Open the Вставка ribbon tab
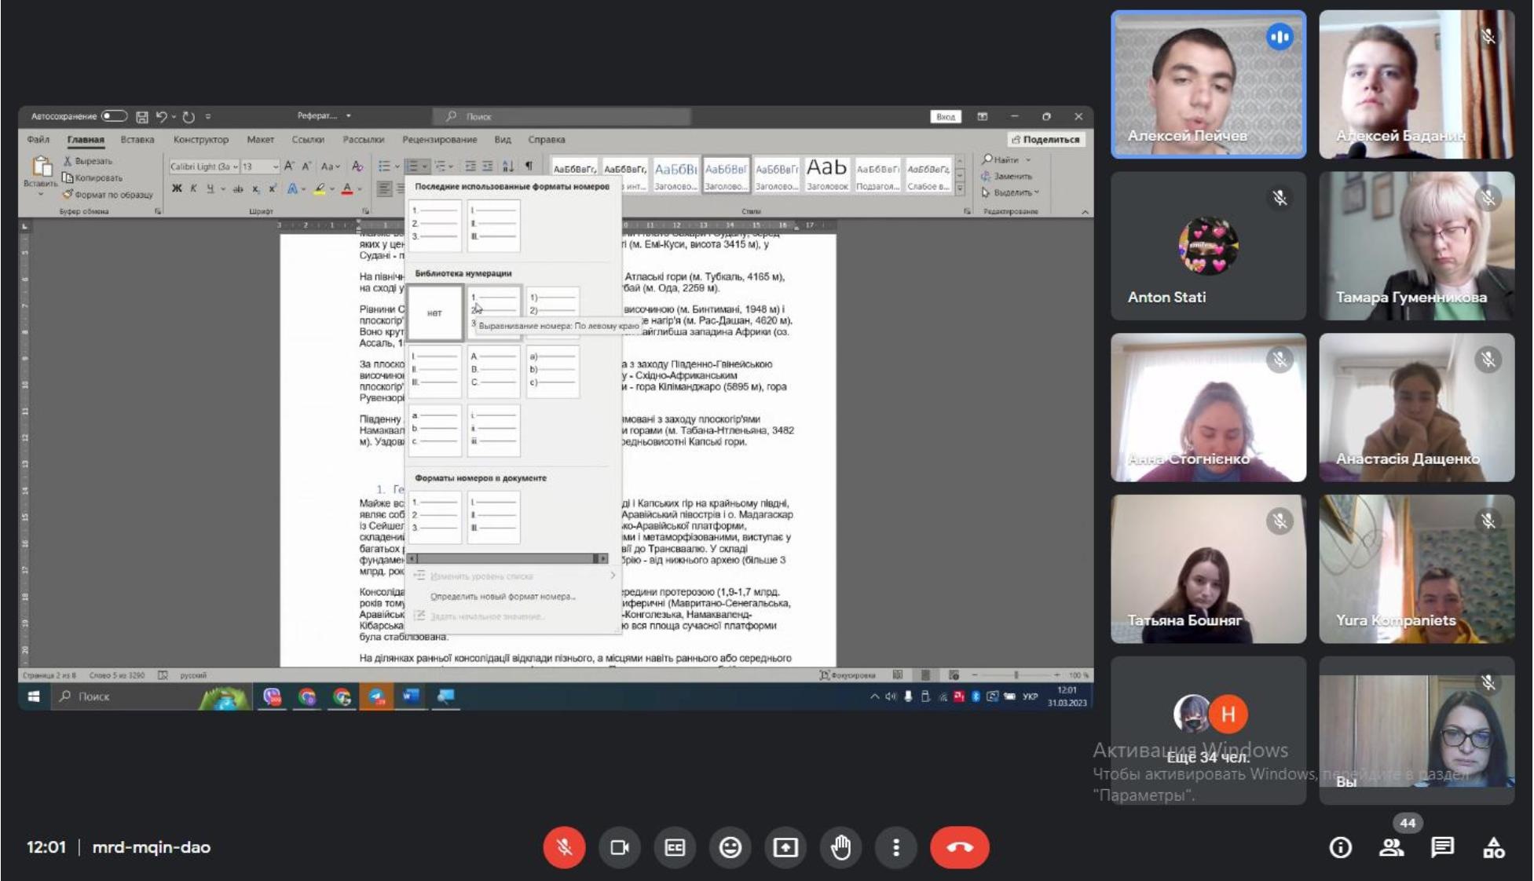 tap(137, 140)
